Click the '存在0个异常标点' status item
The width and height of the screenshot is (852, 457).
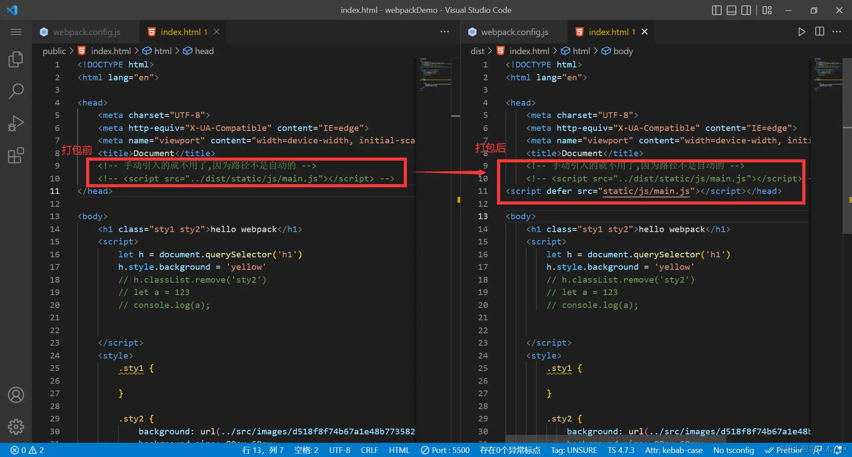(510, 450)
